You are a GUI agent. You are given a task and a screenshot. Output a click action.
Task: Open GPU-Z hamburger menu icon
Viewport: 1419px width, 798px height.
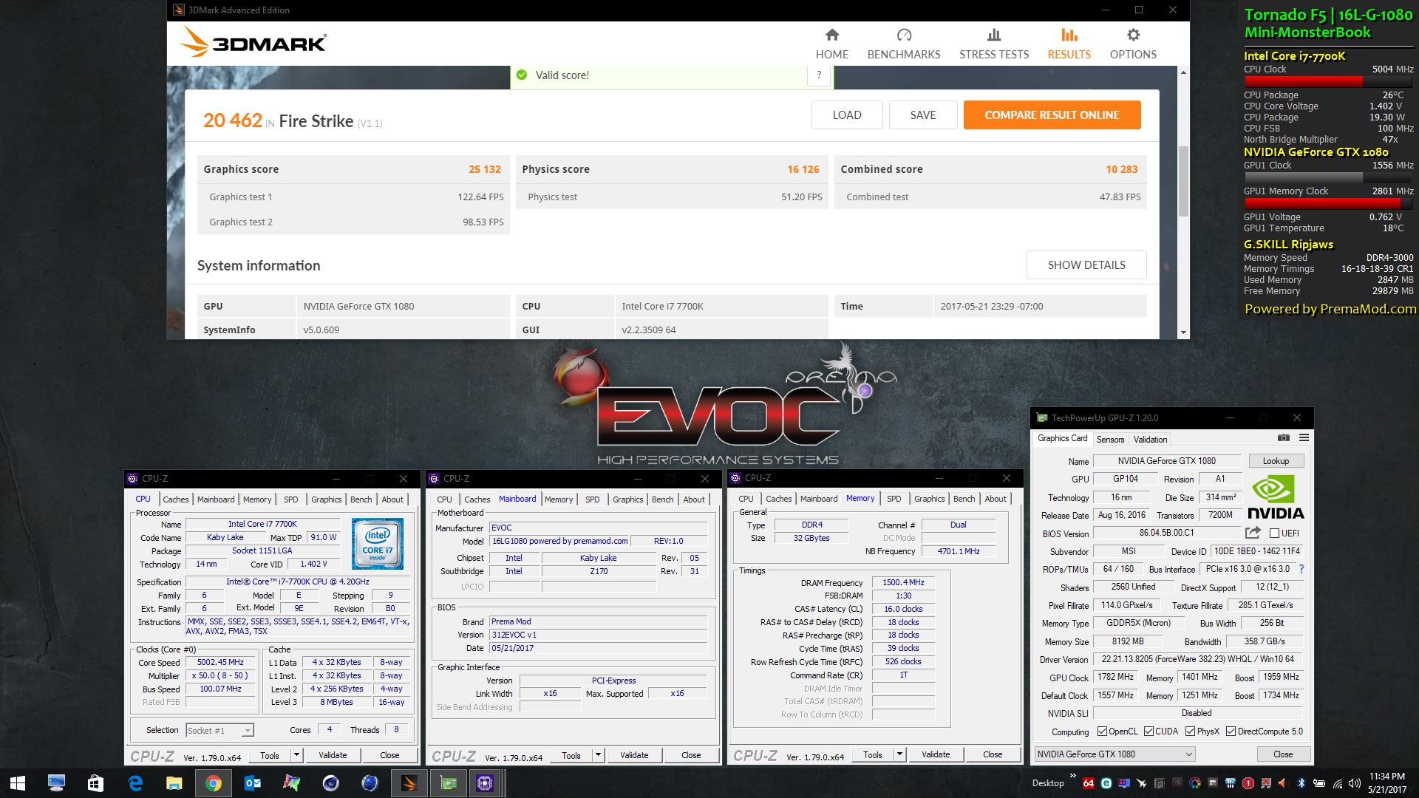[x=1304, y=438]
